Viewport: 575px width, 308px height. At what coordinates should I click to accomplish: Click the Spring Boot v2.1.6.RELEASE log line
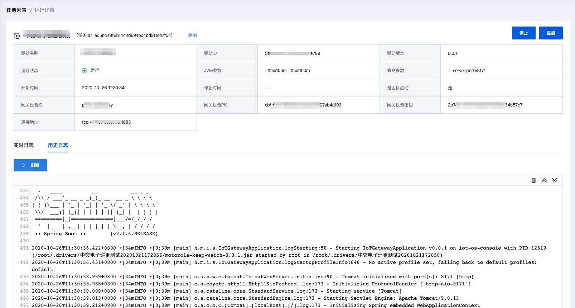(96, 234)
